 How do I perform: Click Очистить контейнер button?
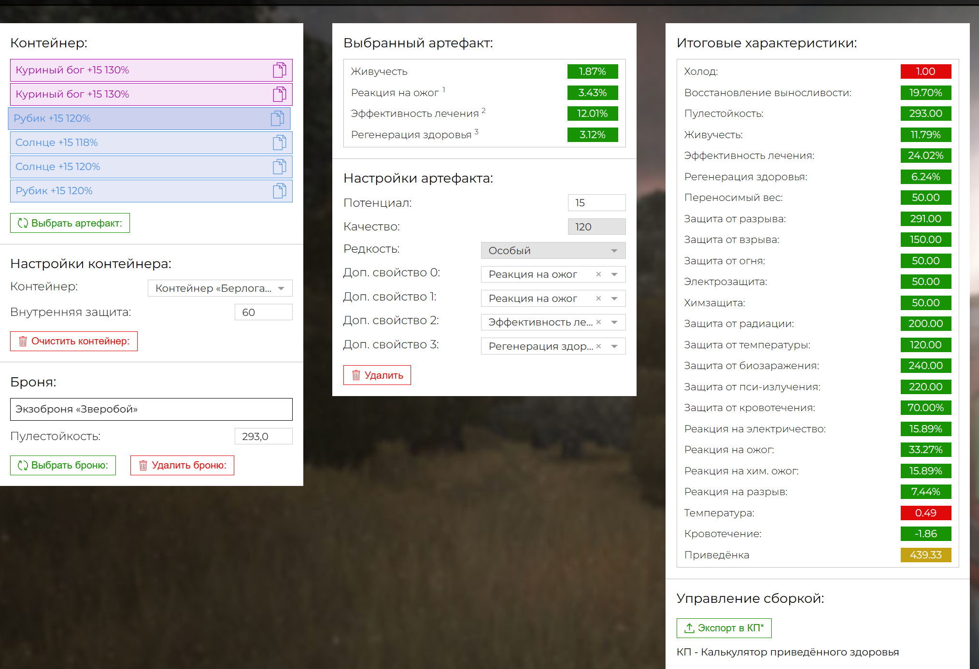74,341
